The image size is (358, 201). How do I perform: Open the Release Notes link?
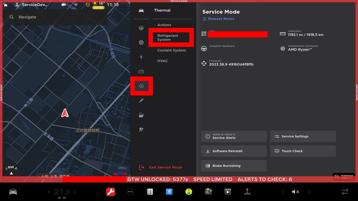click(x=221, y=19)
